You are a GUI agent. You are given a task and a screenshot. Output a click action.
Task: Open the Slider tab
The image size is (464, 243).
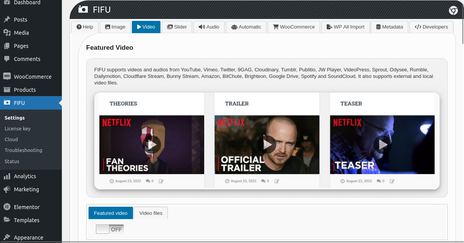[177, 27]
